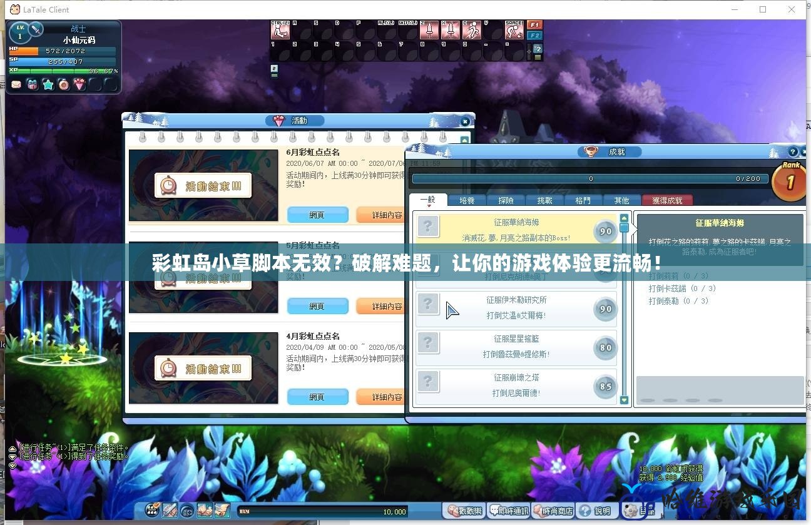Open the 戳戳樂 button
The image size is (811, 525).
[464, 511]
